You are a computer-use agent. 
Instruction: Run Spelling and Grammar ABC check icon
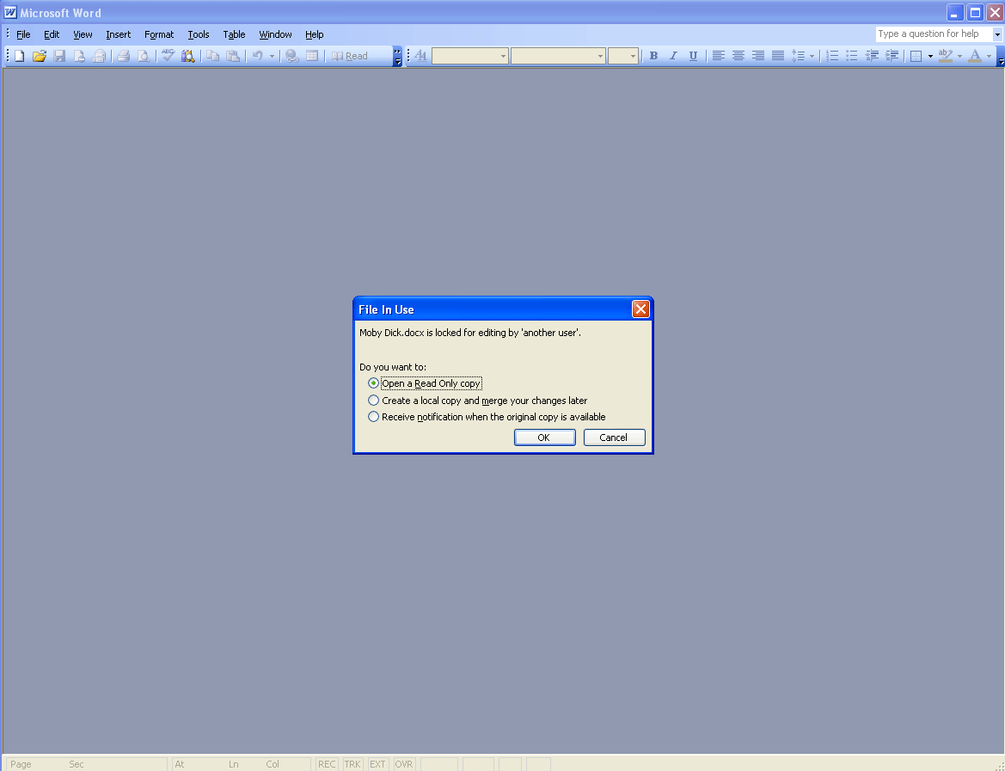pyautogui.click(x=168, y=56)
